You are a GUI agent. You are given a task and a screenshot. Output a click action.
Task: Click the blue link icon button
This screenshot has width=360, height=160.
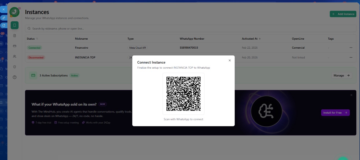(4, 18)
